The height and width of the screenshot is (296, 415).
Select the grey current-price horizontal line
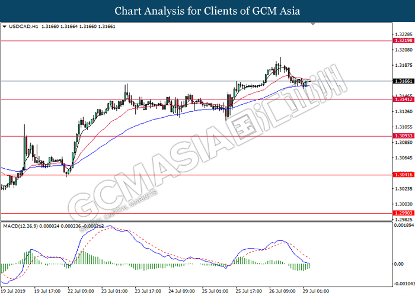click(x=178, y=81)
